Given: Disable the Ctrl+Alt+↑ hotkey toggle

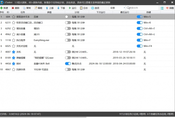Looking at the screenshot, I should coord(140,28).
